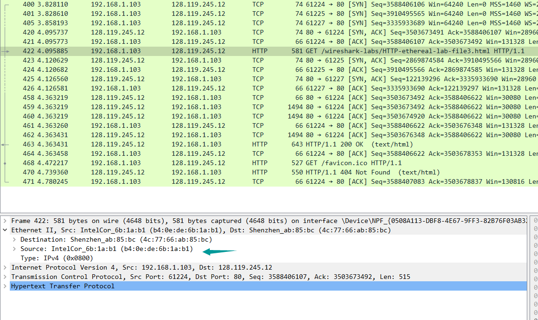Select packet 463 HTTP/1.1 200 OK row

(280, 144)
